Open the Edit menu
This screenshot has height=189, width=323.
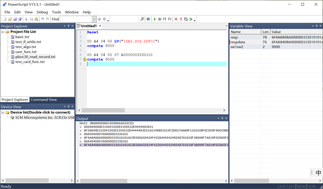pyautogui.click(x=17, y=12)
